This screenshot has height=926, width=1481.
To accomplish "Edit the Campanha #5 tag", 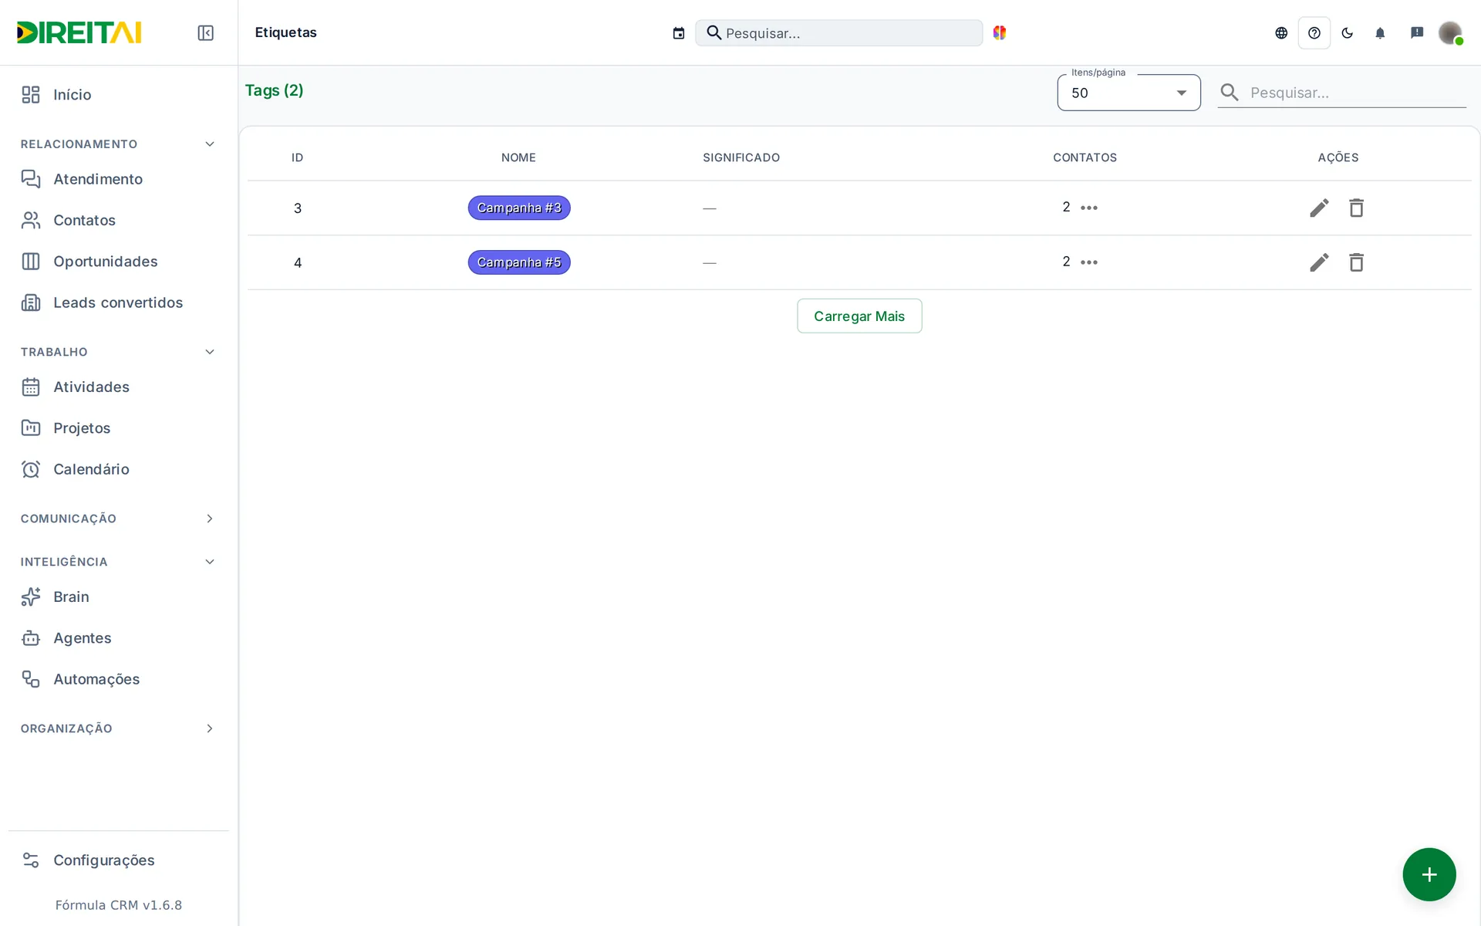I will [1319, 262].
